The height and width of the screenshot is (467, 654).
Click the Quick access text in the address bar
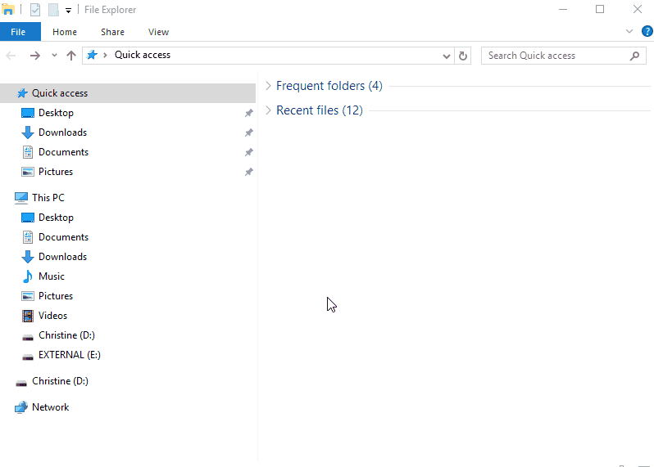pos(143,55)
